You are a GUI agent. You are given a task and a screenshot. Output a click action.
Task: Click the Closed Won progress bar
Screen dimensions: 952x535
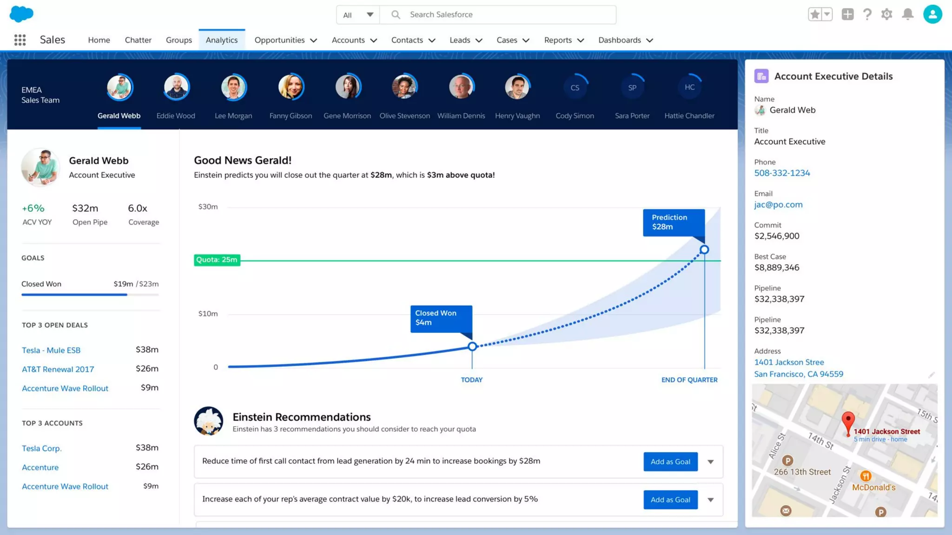(90, 294)
